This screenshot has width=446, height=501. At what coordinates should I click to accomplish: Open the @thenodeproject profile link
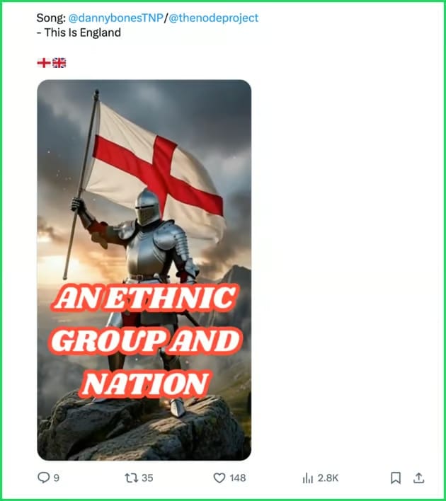pos(213,18)
